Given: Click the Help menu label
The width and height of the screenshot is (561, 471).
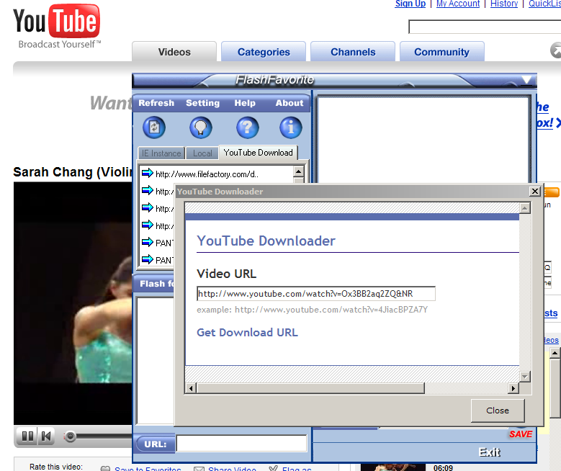Looking at the screenshot, I should pyautogui.click(x=245, y=103).
